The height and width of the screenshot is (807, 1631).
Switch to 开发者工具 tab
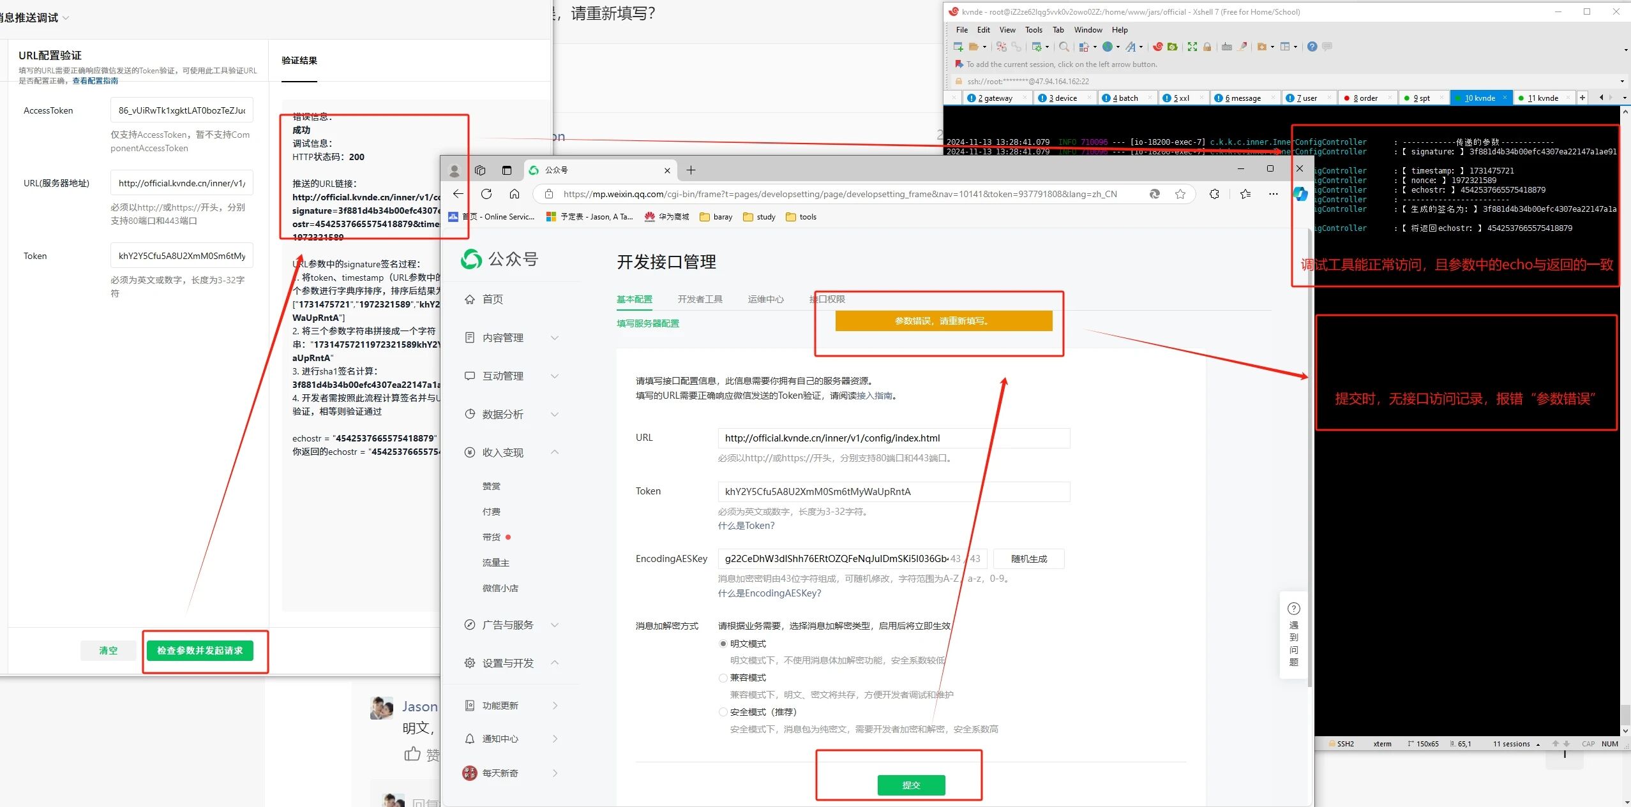click(700, 299)
